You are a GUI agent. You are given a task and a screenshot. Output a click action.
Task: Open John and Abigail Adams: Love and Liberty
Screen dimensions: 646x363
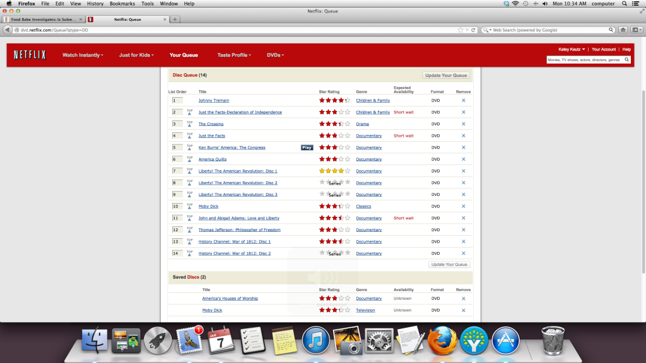click(239, 218)
